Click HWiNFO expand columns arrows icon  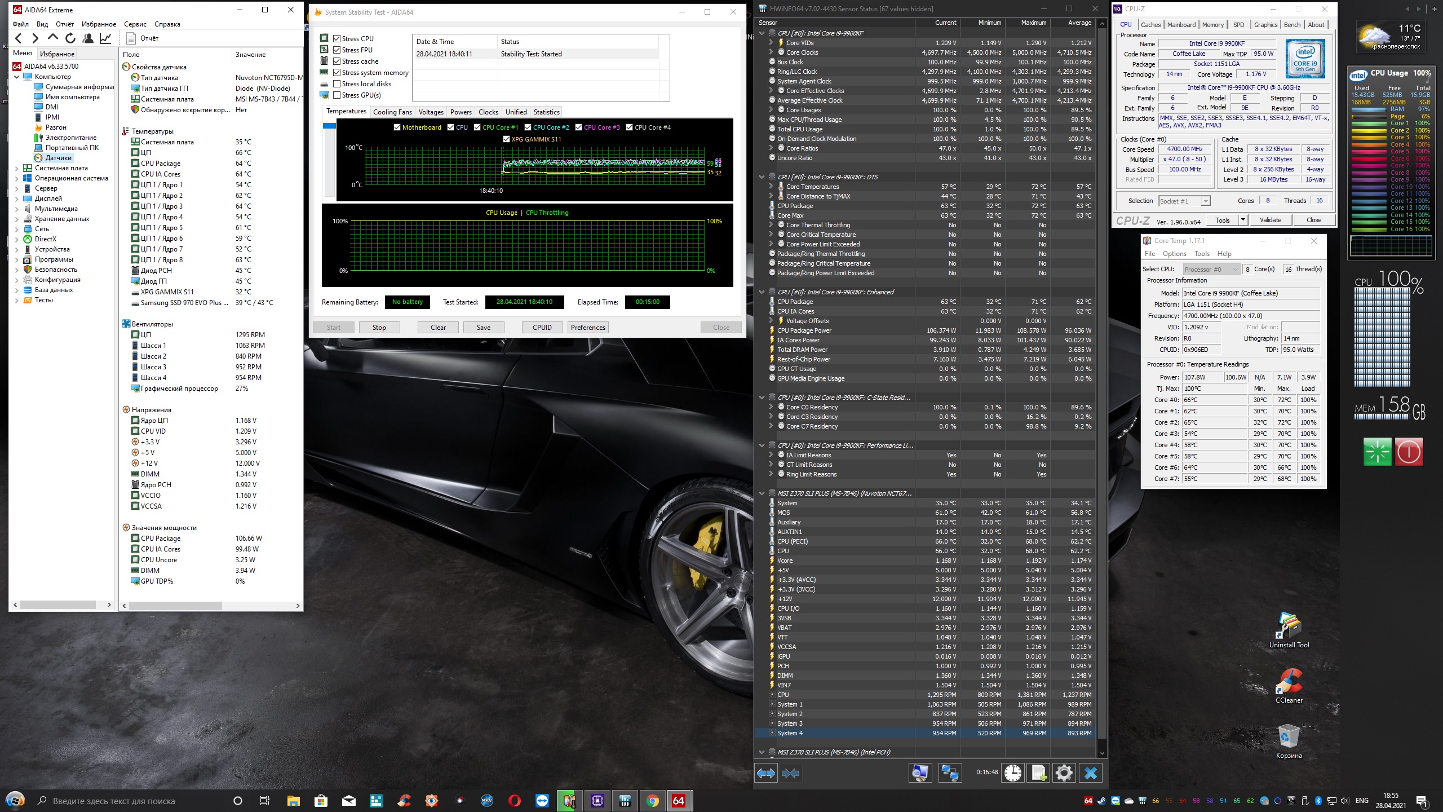coord(766,773)
